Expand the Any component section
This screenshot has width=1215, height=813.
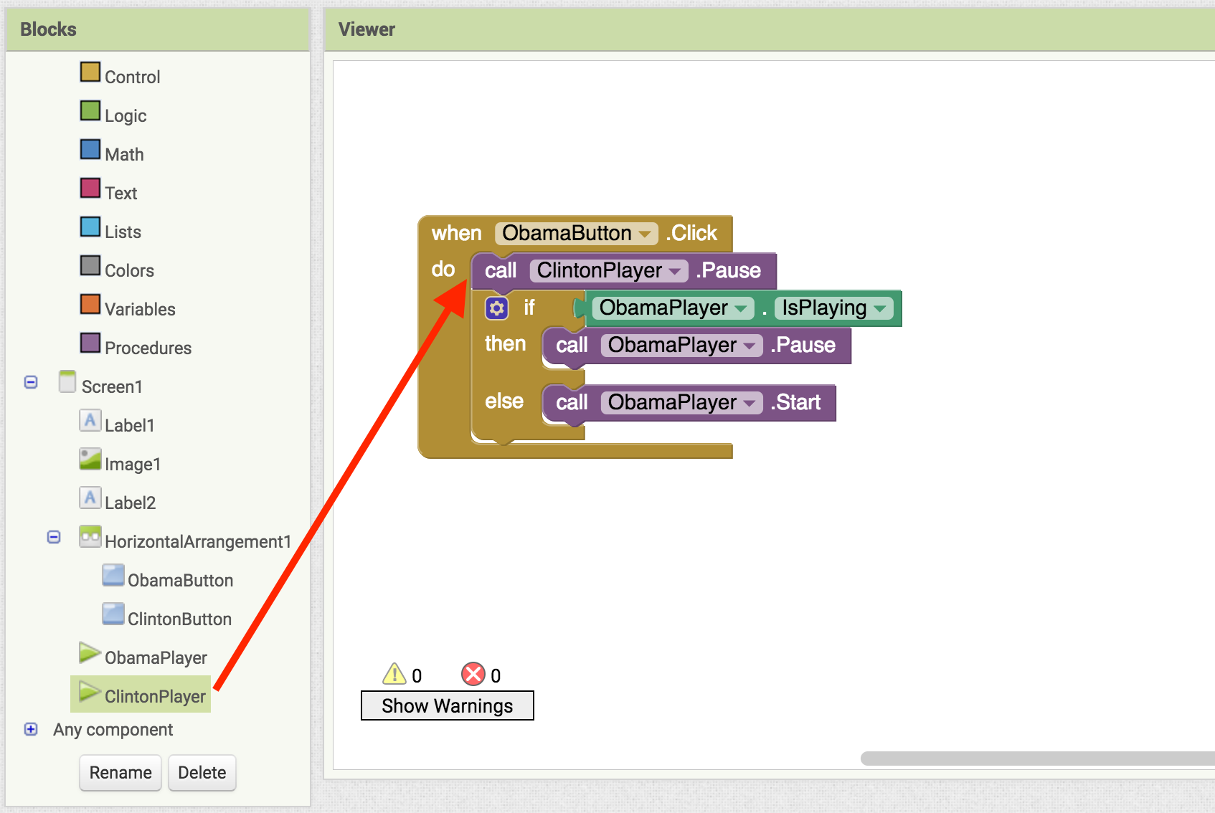pos(31,729)
